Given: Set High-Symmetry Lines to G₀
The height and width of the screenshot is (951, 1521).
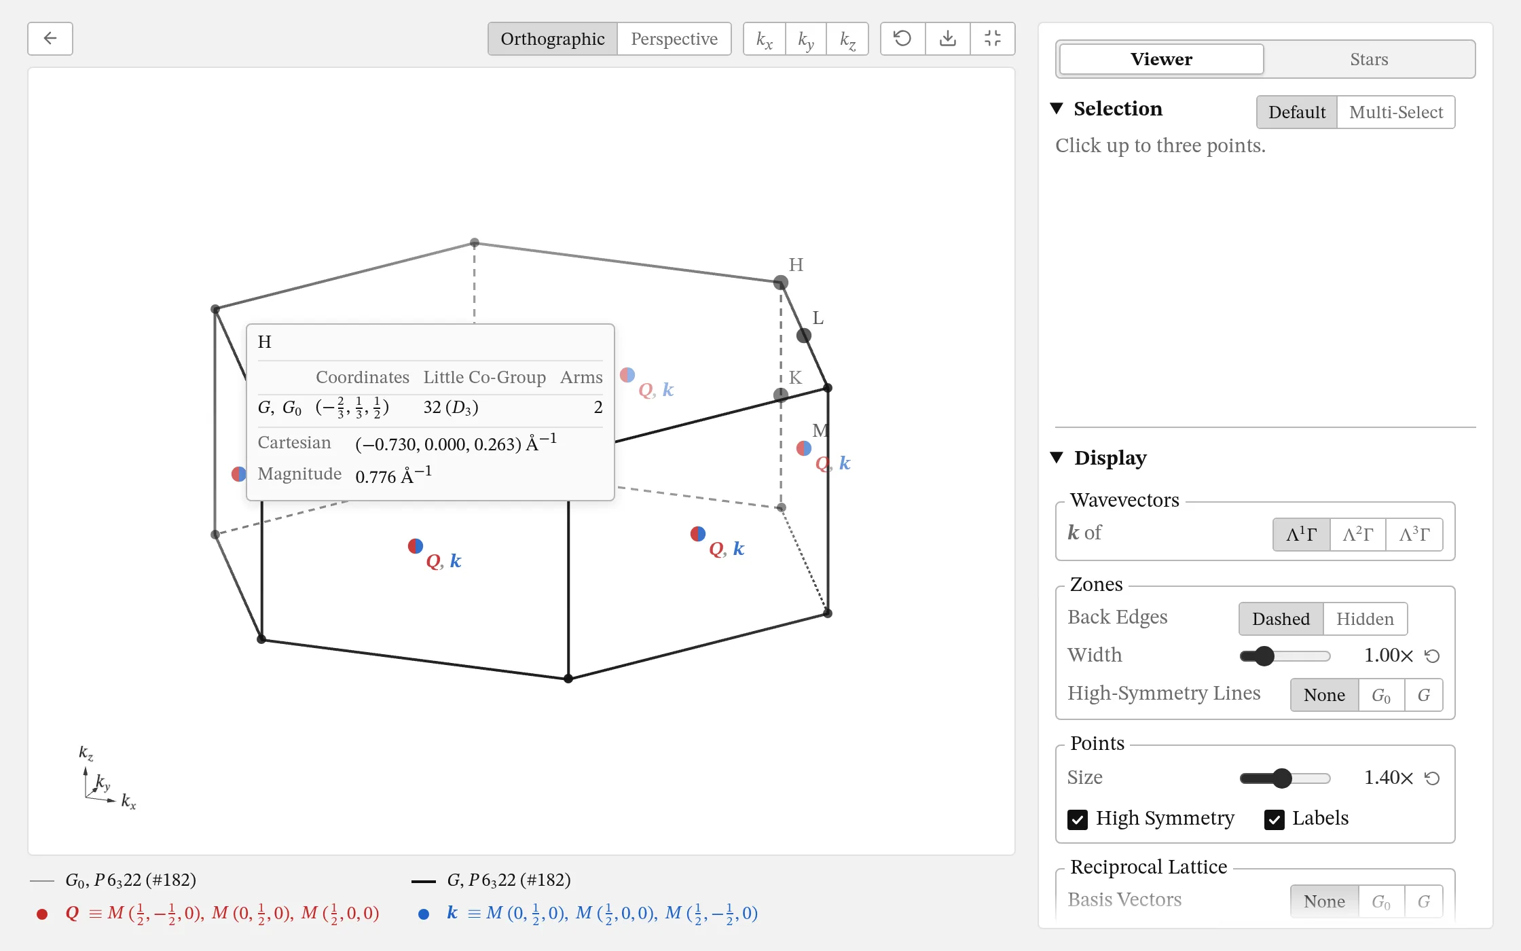Looking at the screenshot, I should point(1381,695).
